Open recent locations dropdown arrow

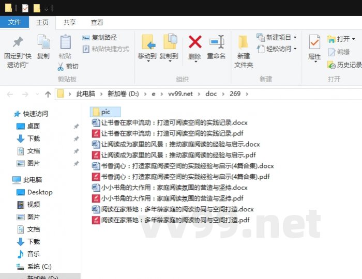[37, 94]
